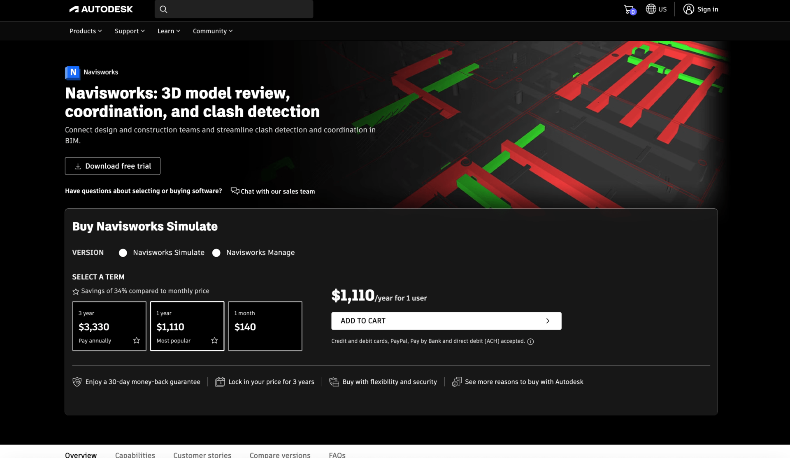Click inside the search field

click(x=234, y=9)
